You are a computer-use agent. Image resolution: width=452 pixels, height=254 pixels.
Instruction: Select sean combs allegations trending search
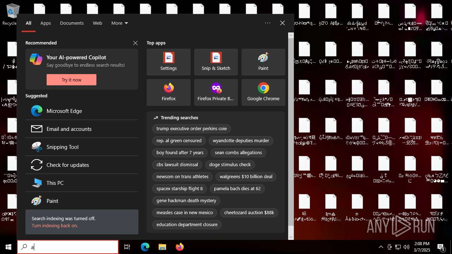238,152
